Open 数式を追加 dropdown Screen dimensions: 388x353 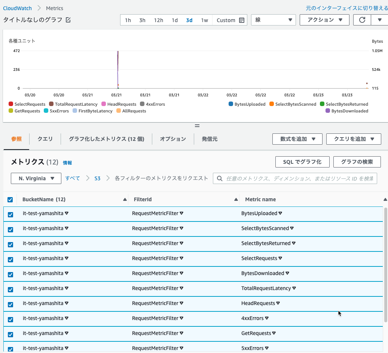(x=297, y=139)
